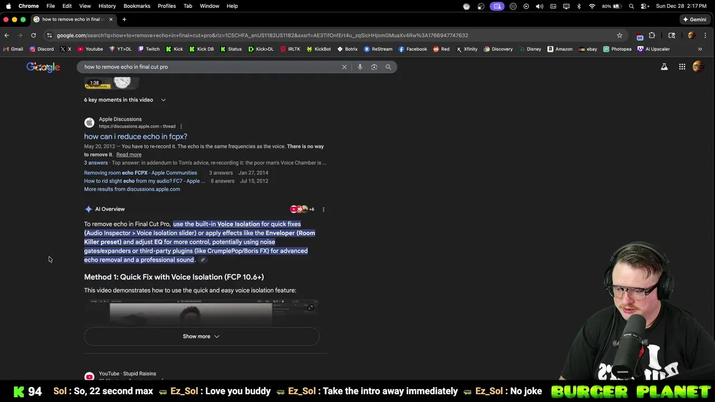This screenshot has height=402, width=715.
Task: Go back to the previous page
Action: [7, 35]
